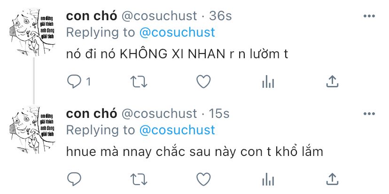Viewport: 389px width, 194px height.
Task: Open 'con chó' display name on second tweet
Action: [x=92, y=114]
